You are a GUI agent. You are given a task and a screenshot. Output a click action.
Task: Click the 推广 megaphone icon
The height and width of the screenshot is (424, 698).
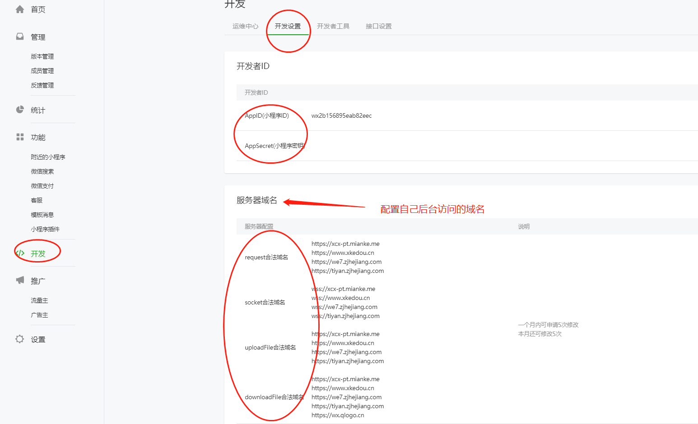pyautogui.click(x=19, y=280)
